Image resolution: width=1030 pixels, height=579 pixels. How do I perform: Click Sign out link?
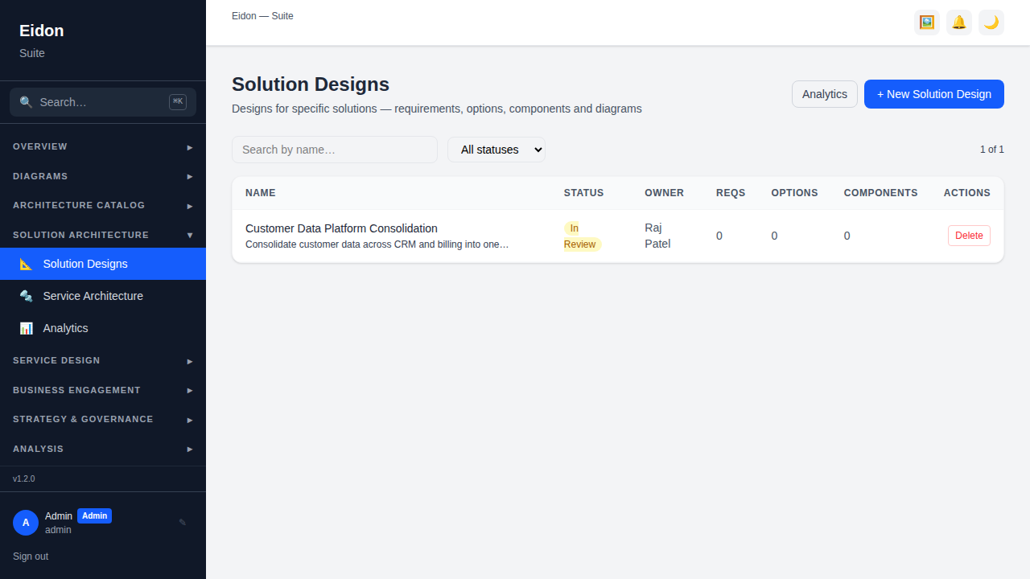(31, 556)
